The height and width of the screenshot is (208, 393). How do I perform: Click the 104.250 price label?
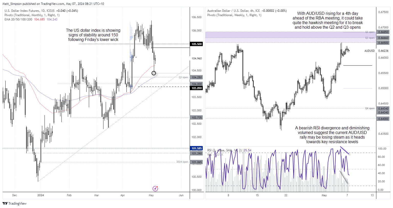click(197, 77)
